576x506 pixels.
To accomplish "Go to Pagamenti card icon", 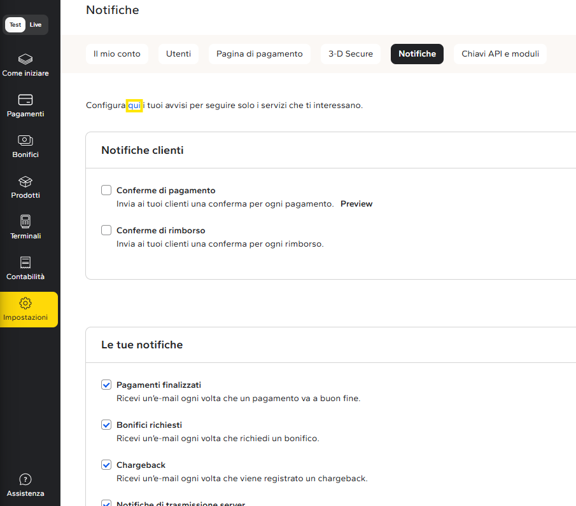I will pyautogui.click(x=25, y=100).
